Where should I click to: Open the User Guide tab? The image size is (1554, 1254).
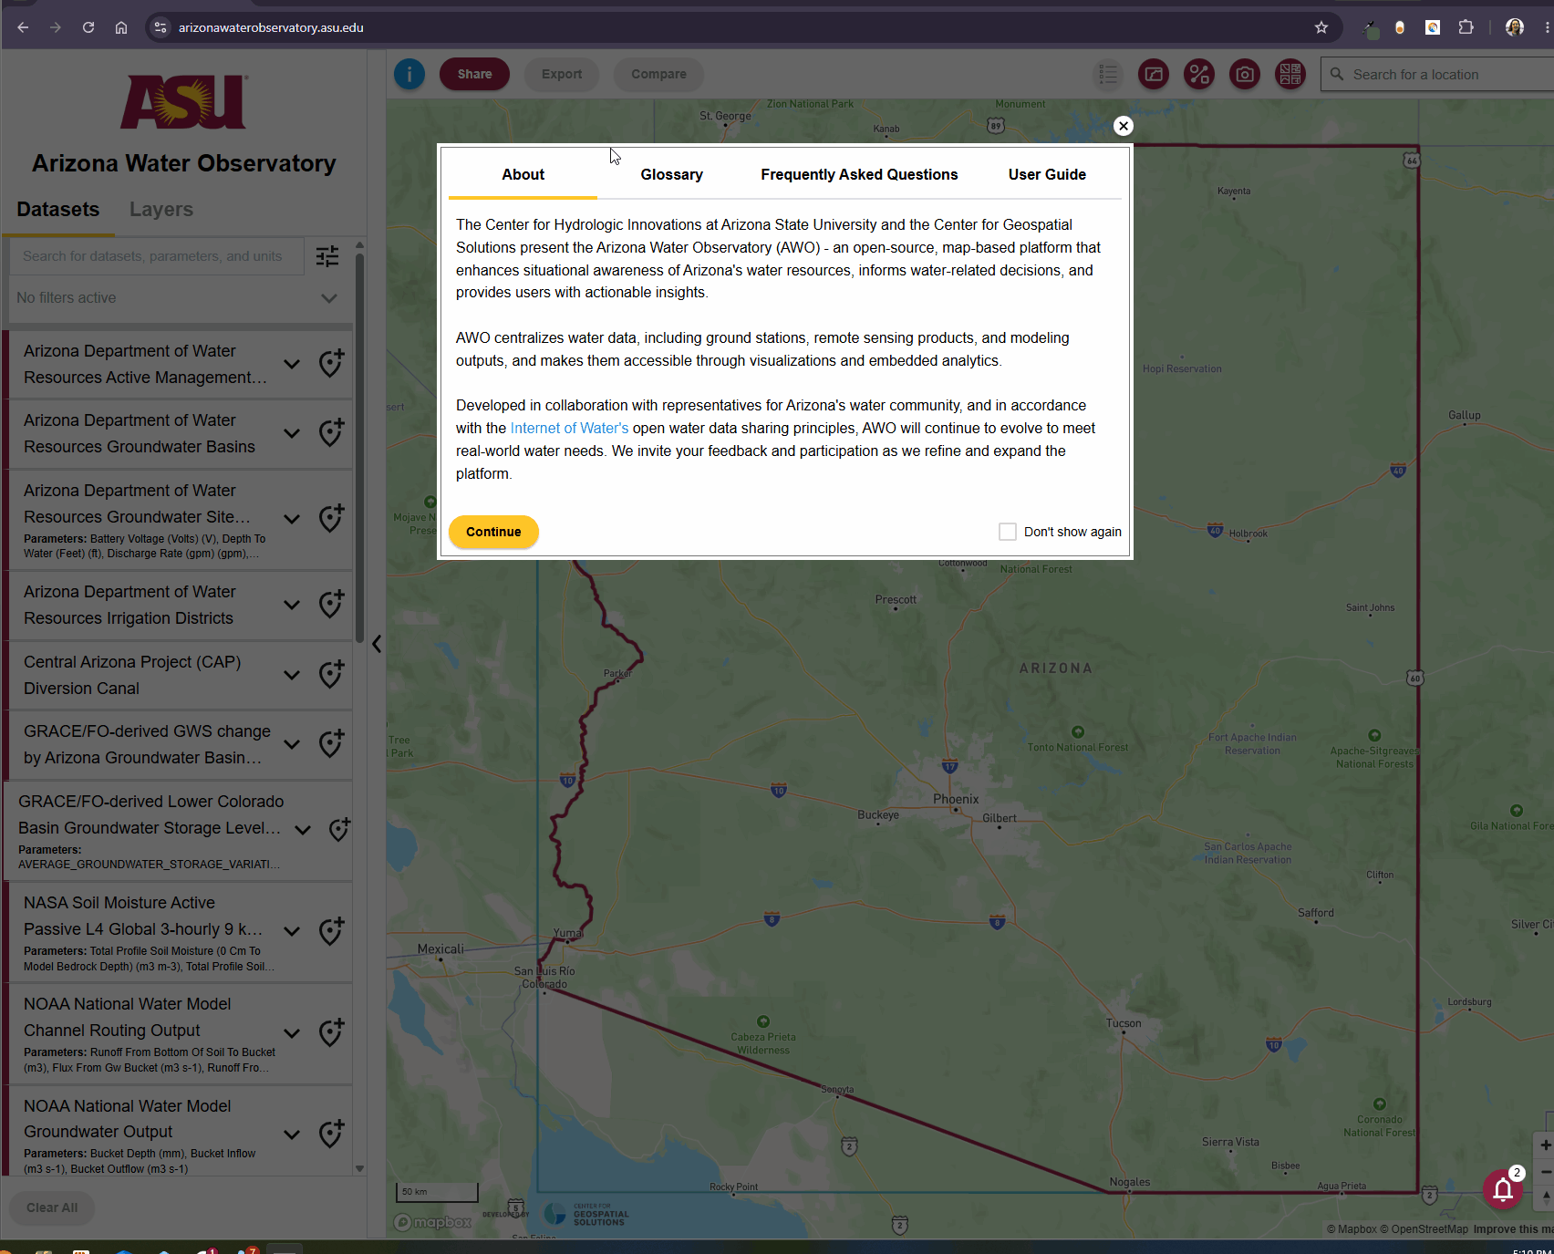1047,174
